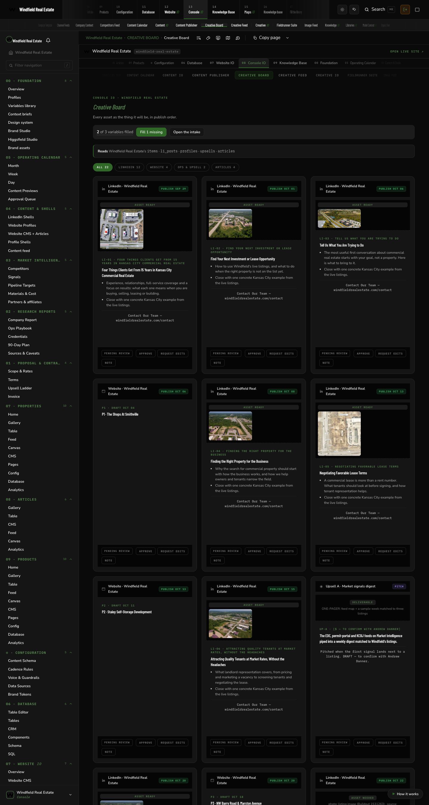Viewport: 429px width, 805px height.
Task: Click the round avatar above sidebar navigation
Action: (9, 39)
